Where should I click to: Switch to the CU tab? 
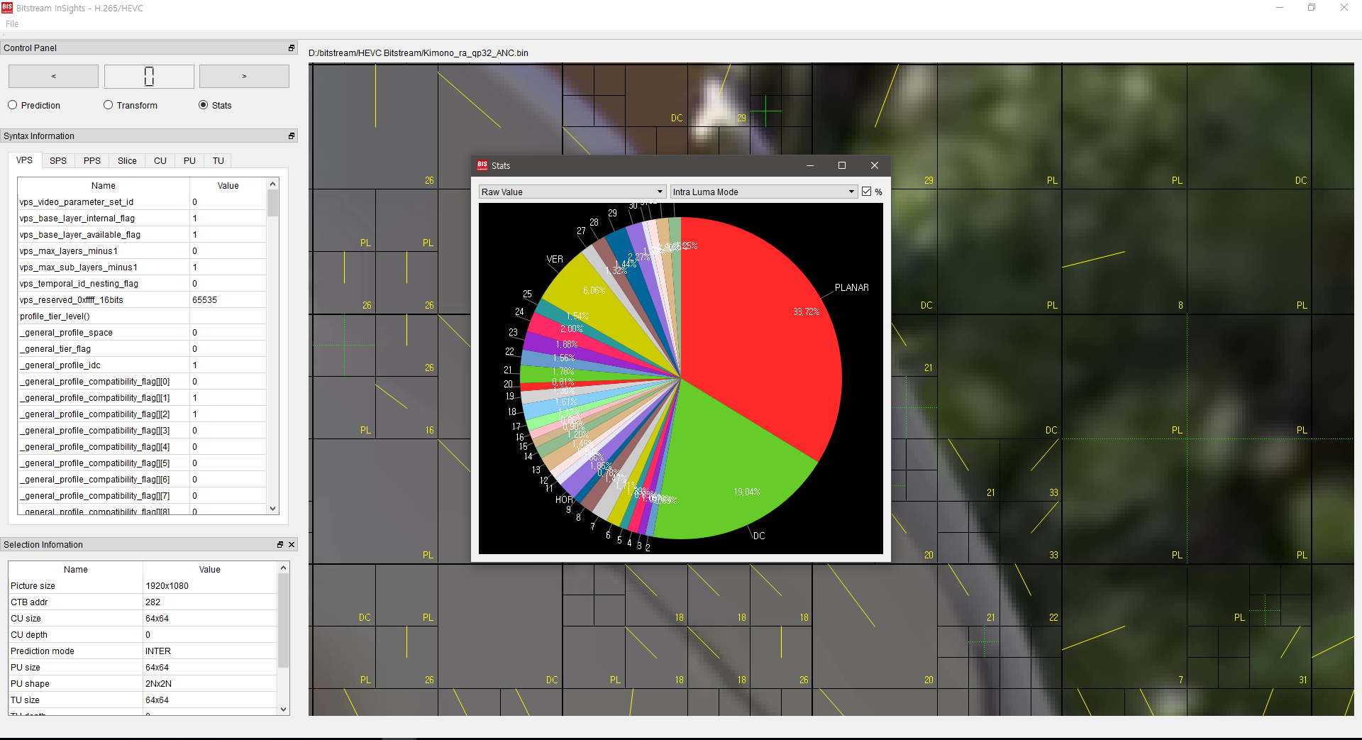[x=160, y=161]
